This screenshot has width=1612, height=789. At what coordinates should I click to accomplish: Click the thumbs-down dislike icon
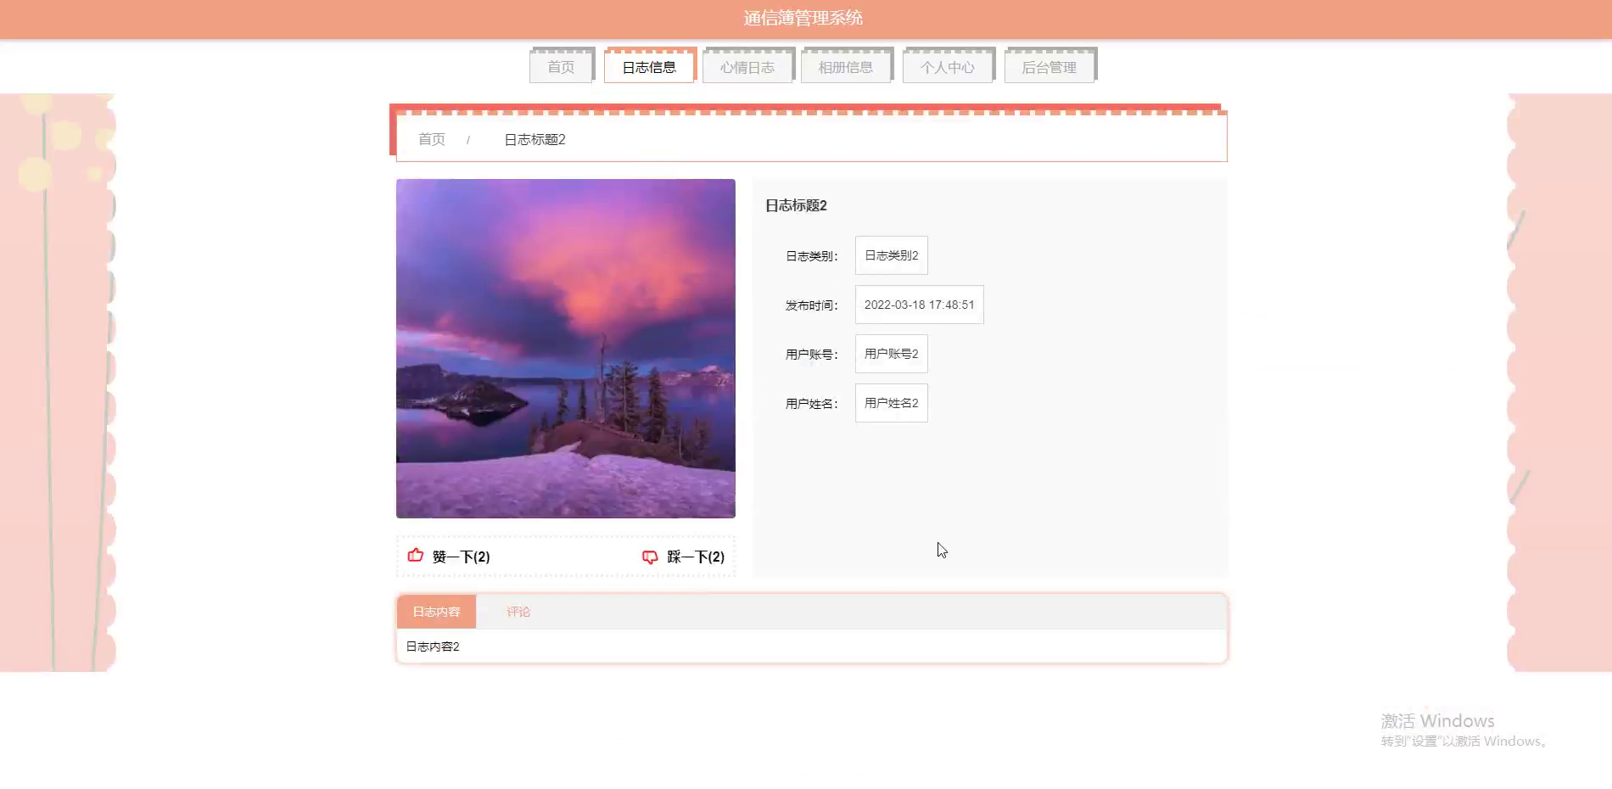(650, 557)
